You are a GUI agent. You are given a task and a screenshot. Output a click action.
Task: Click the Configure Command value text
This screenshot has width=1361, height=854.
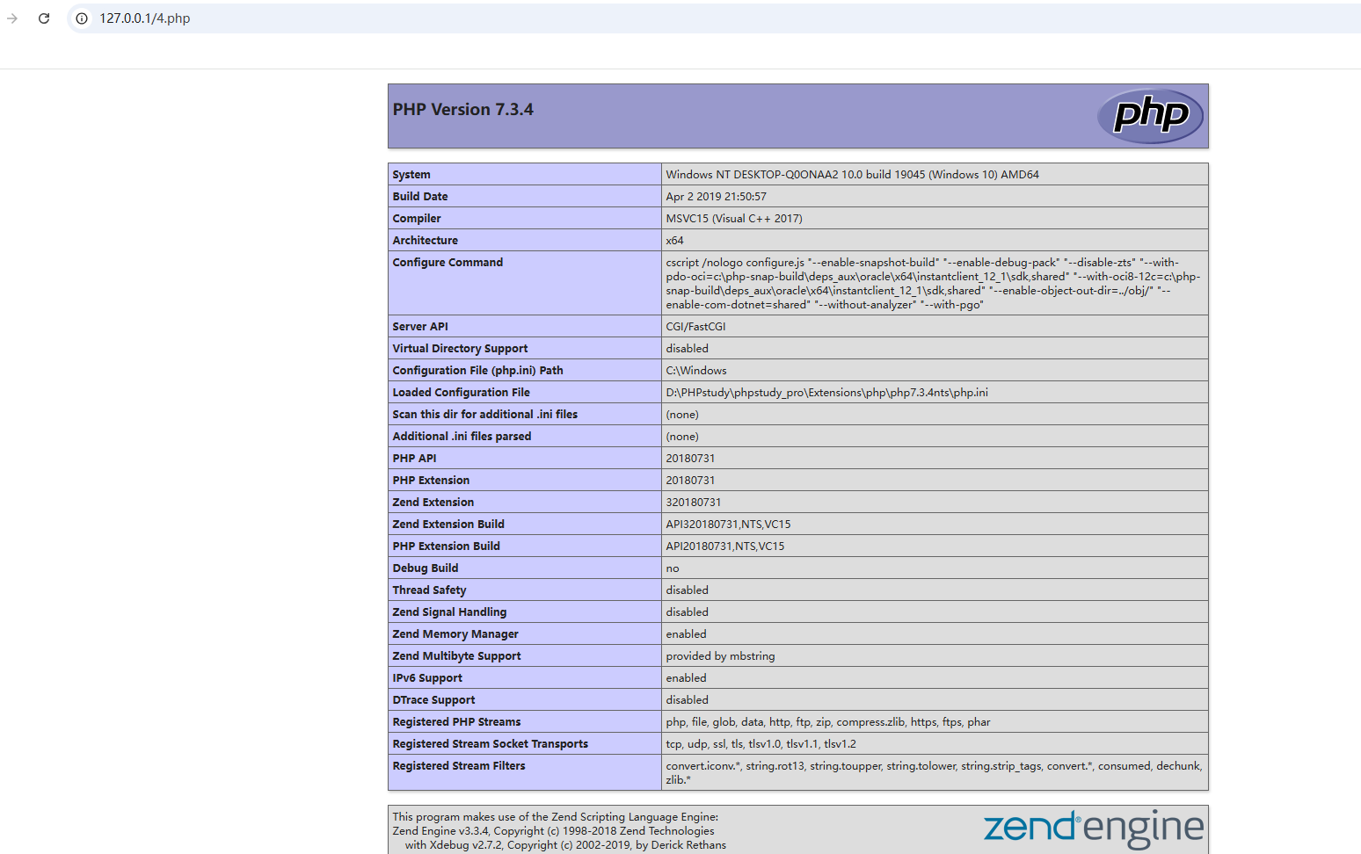pyautogui.click(x=933, y=284)
